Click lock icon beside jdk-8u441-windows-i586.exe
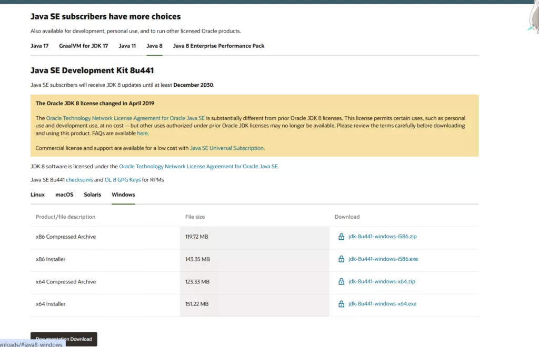This screenshot has height=347, width=539. pos(342,259)
